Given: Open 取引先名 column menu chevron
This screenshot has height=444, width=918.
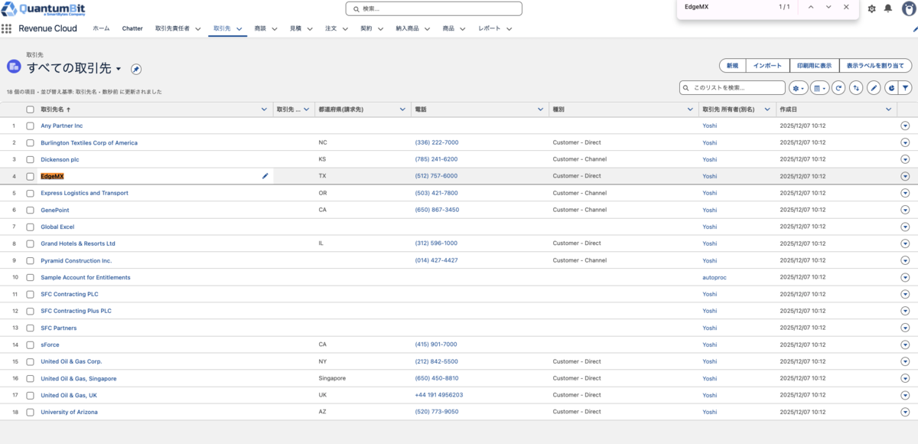Looking at the screenshot, I should [265, 109].
